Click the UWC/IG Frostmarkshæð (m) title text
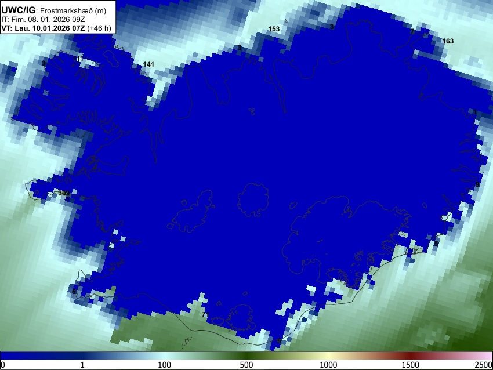The image size is (493, 370). click(x=54, y=10)
